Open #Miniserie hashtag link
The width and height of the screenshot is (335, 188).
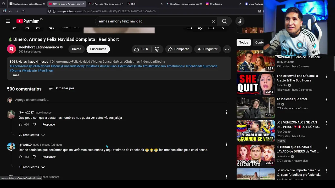[x=29, y=70]
